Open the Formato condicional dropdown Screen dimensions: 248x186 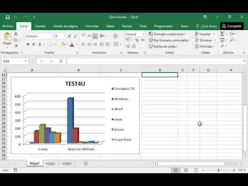coord(168,34)
